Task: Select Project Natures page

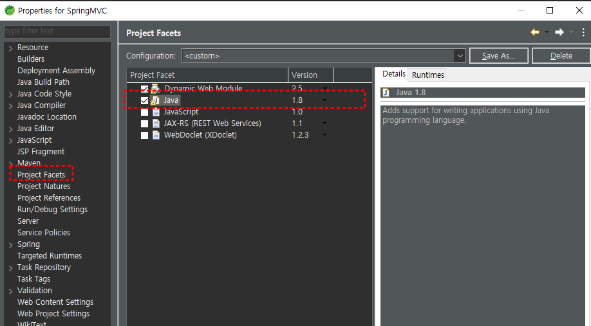Action: tap(44, 186)
